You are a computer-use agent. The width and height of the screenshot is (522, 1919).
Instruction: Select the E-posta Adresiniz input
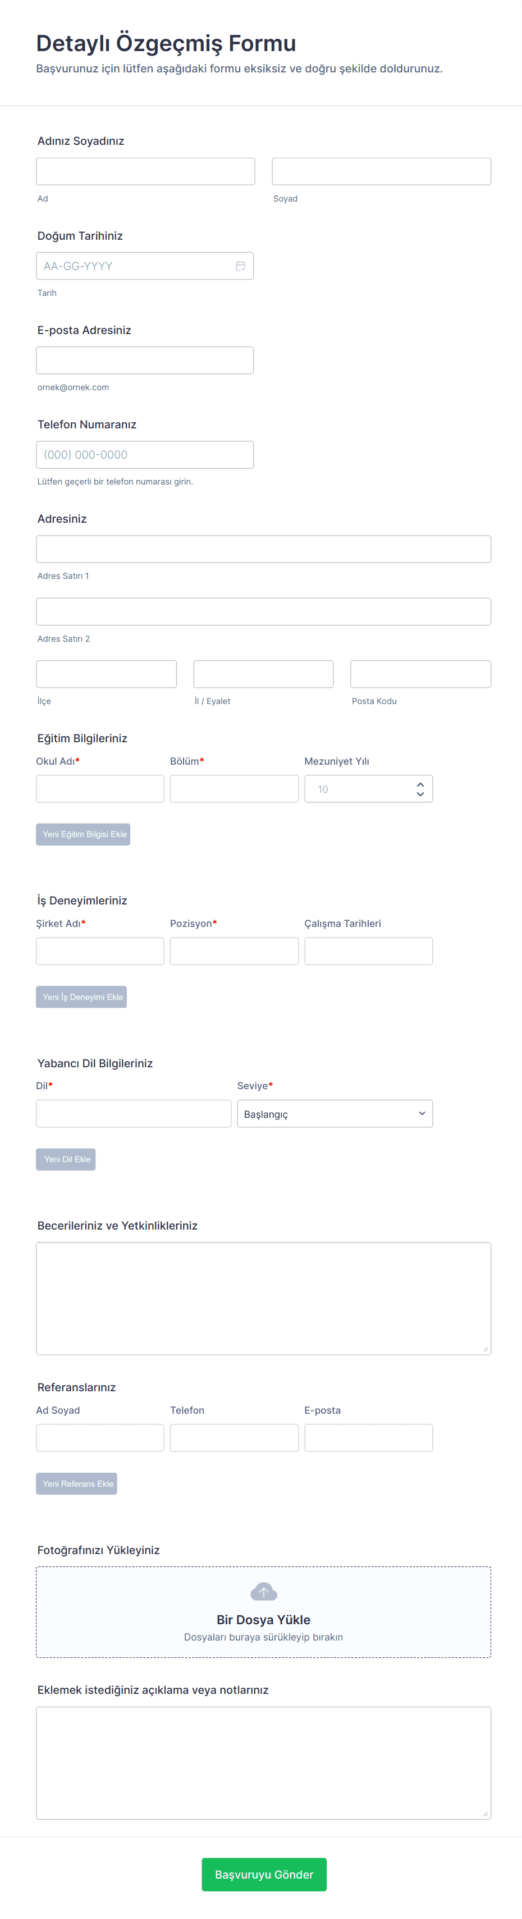(144, 360)
